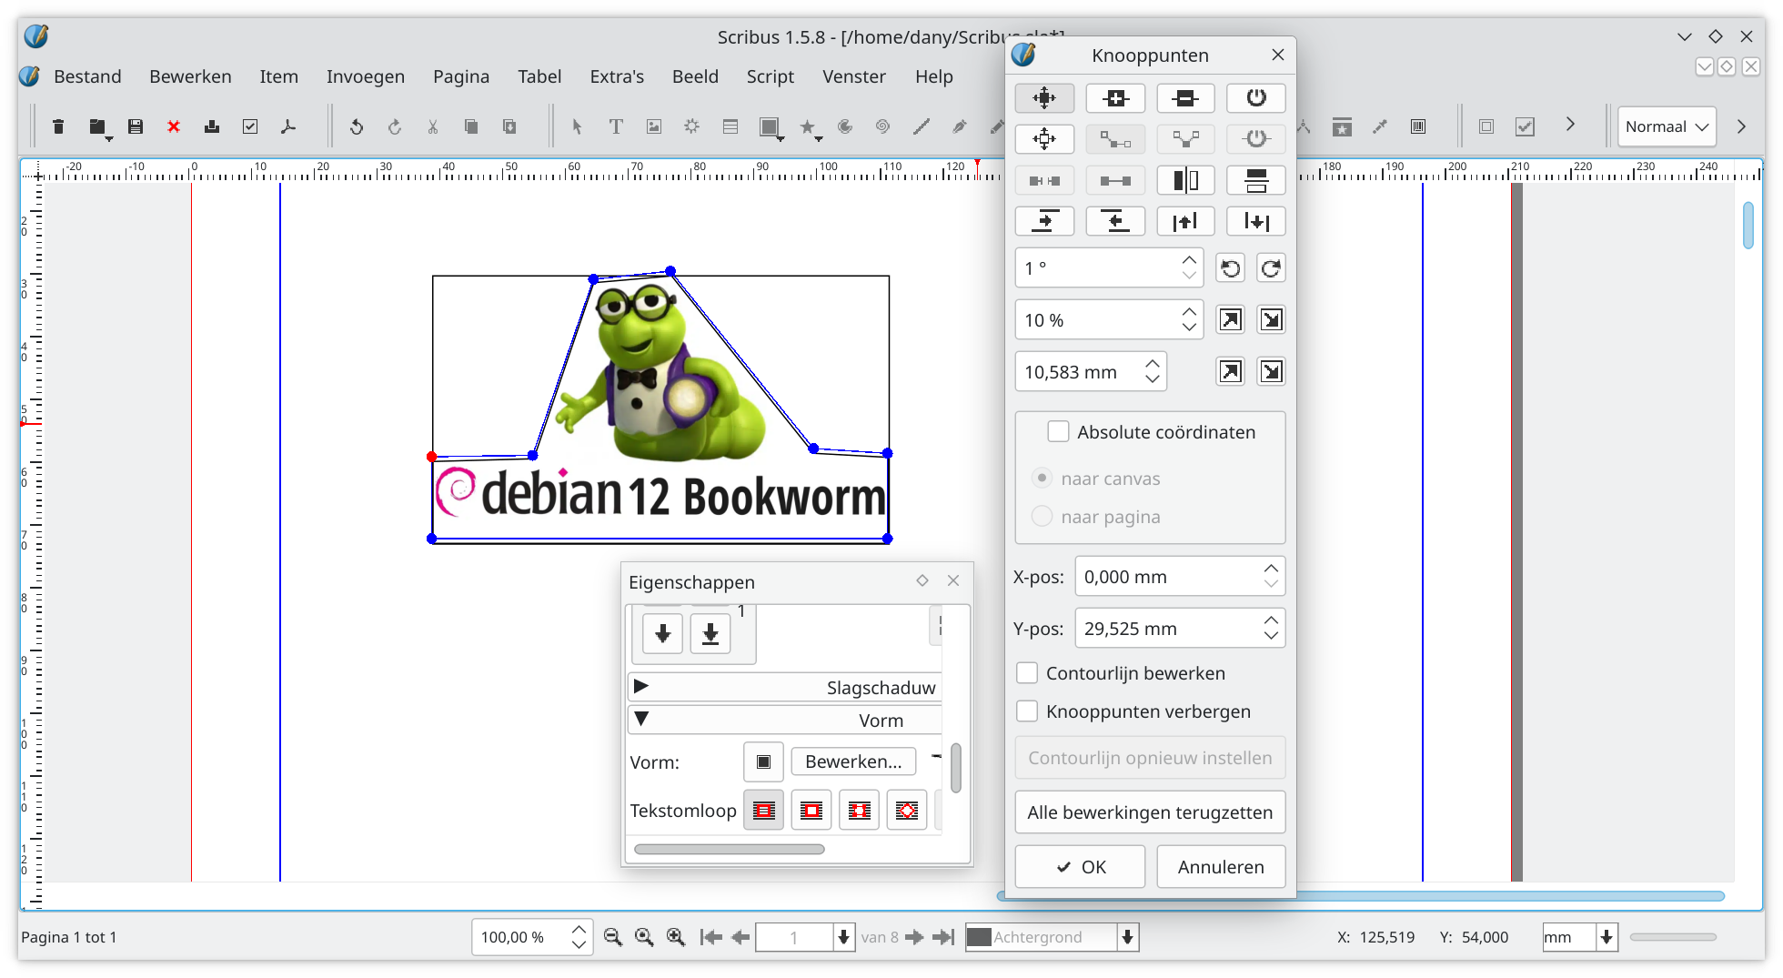Open the Polygon star tool dropdown arrow

click(x=819, y=138)
